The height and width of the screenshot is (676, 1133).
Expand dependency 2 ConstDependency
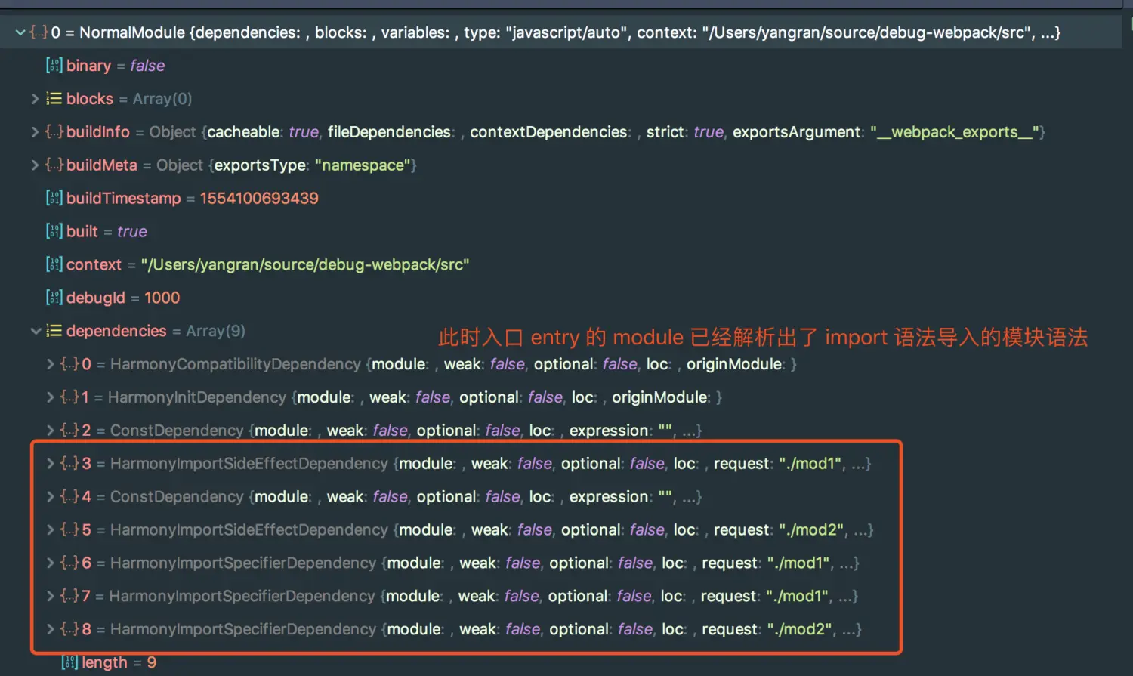pos(50,431)
